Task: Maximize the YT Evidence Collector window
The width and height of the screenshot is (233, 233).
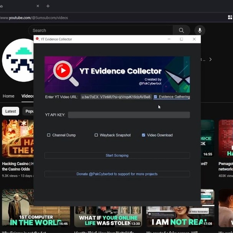Action: pos(182,39)
